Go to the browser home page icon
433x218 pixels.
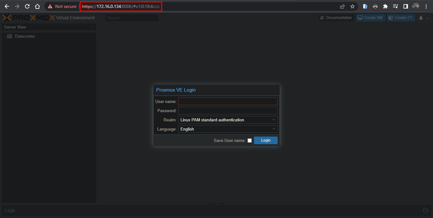coord(37,6)
